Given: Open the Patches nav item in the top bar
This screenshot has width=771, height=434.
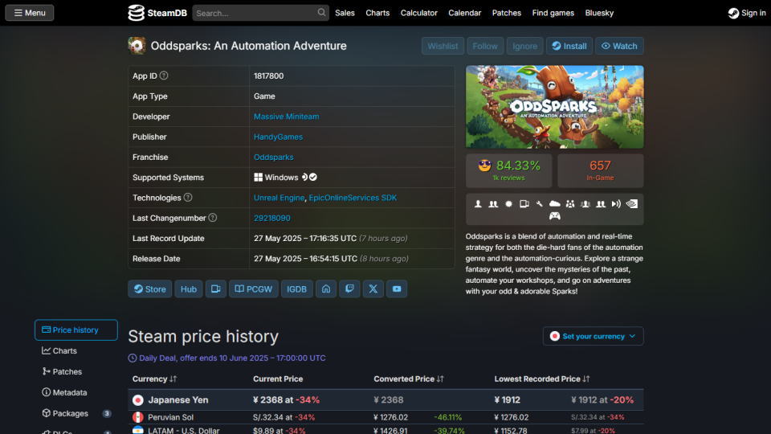Looking at the screenshot, I should click(507, 13).
